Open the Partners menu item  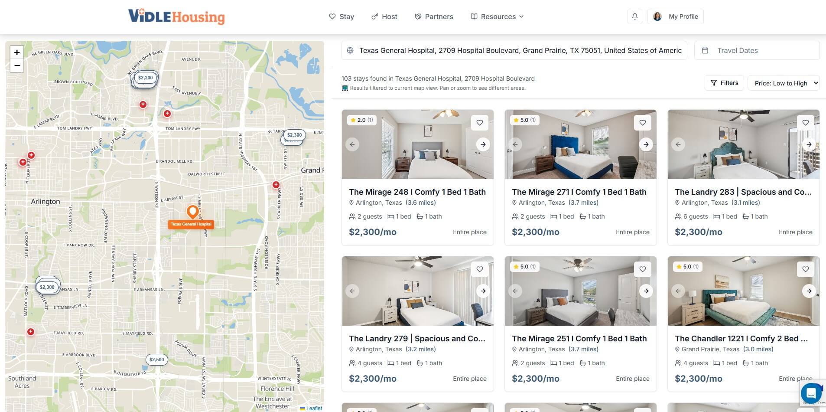pos(434,16)
